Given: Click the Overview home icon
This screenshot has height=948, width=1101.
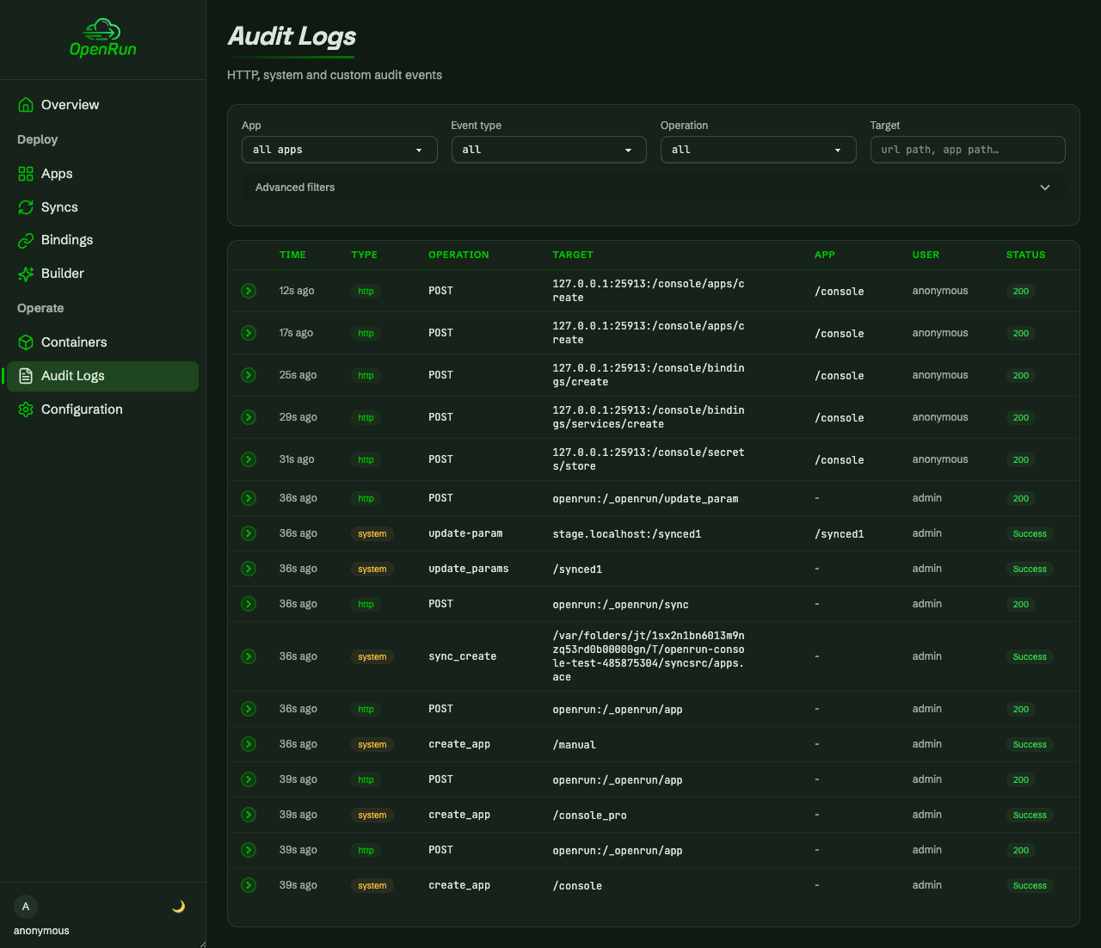Looking at the screenshot, I should point(26,105).
